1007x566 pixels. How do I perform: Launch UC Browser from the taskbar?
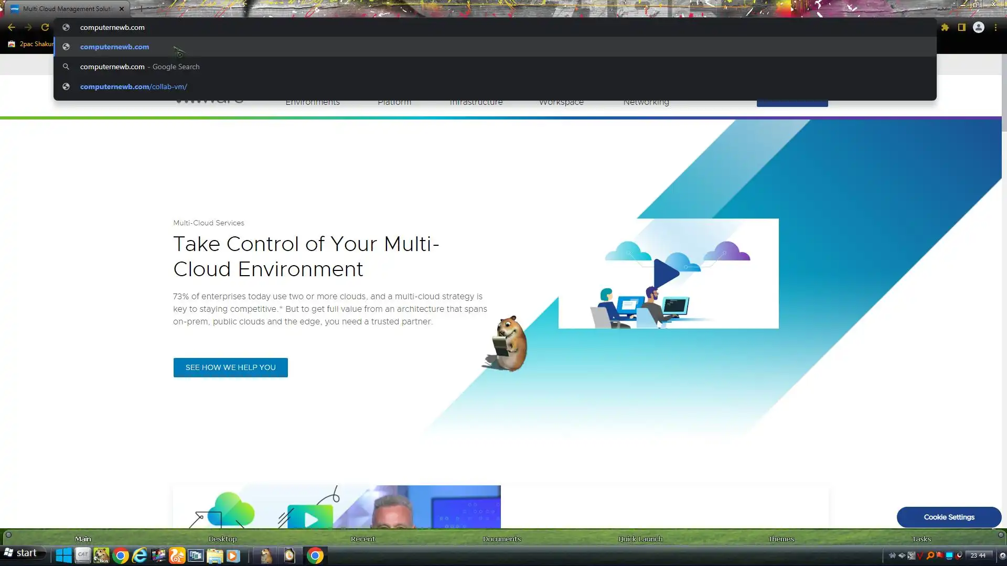pyautogui.click(x=177, y=556)
